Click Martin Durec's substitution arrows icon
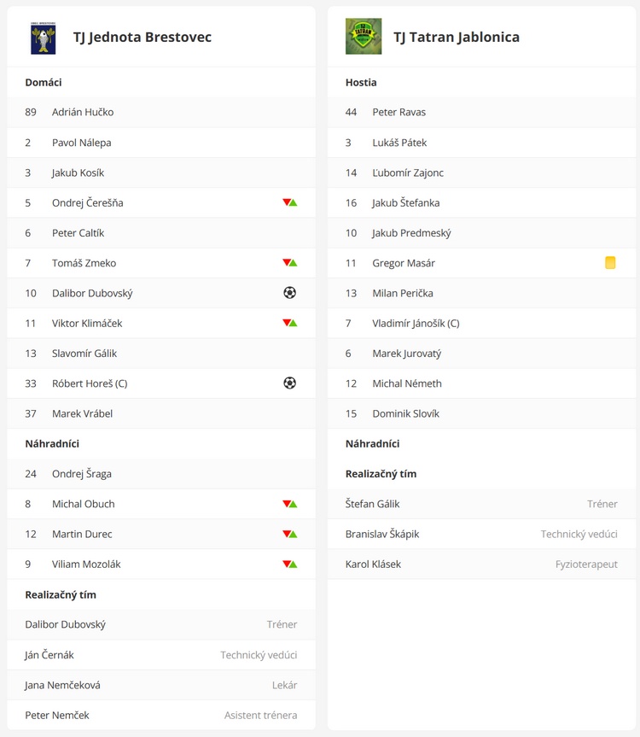640x737 pixels. (290, 534)
